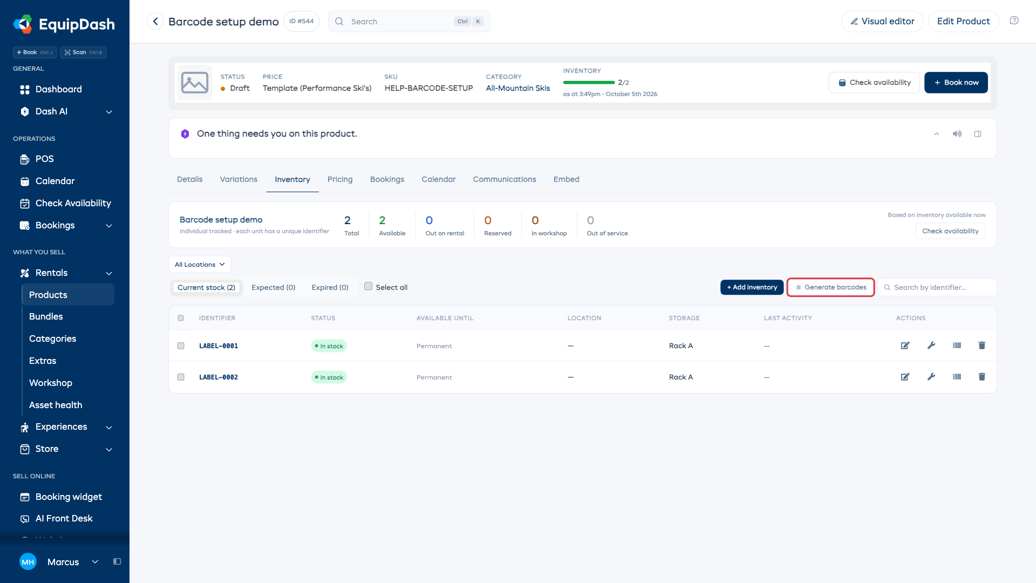Image resolution: width=1036 pixels, height=583 pixels.
Task: Edit the LABEL-0001 inventory row
Action: [x=905, y=345]
